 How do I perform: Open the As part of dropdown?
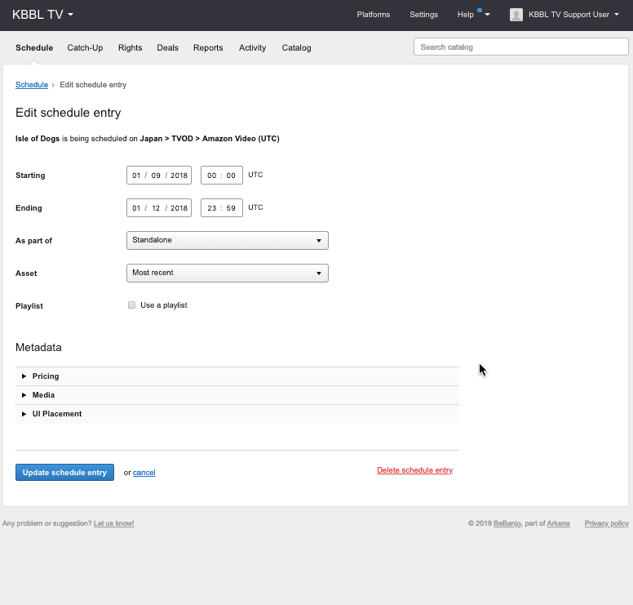(x=228, y=241)
